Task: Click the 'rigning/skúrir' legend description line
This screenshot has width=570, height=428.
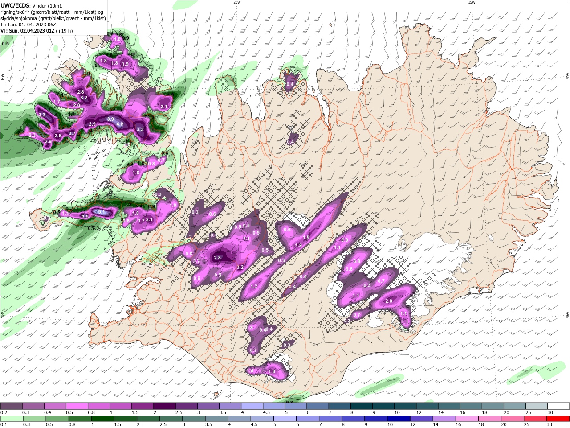Action: [53, 12]
